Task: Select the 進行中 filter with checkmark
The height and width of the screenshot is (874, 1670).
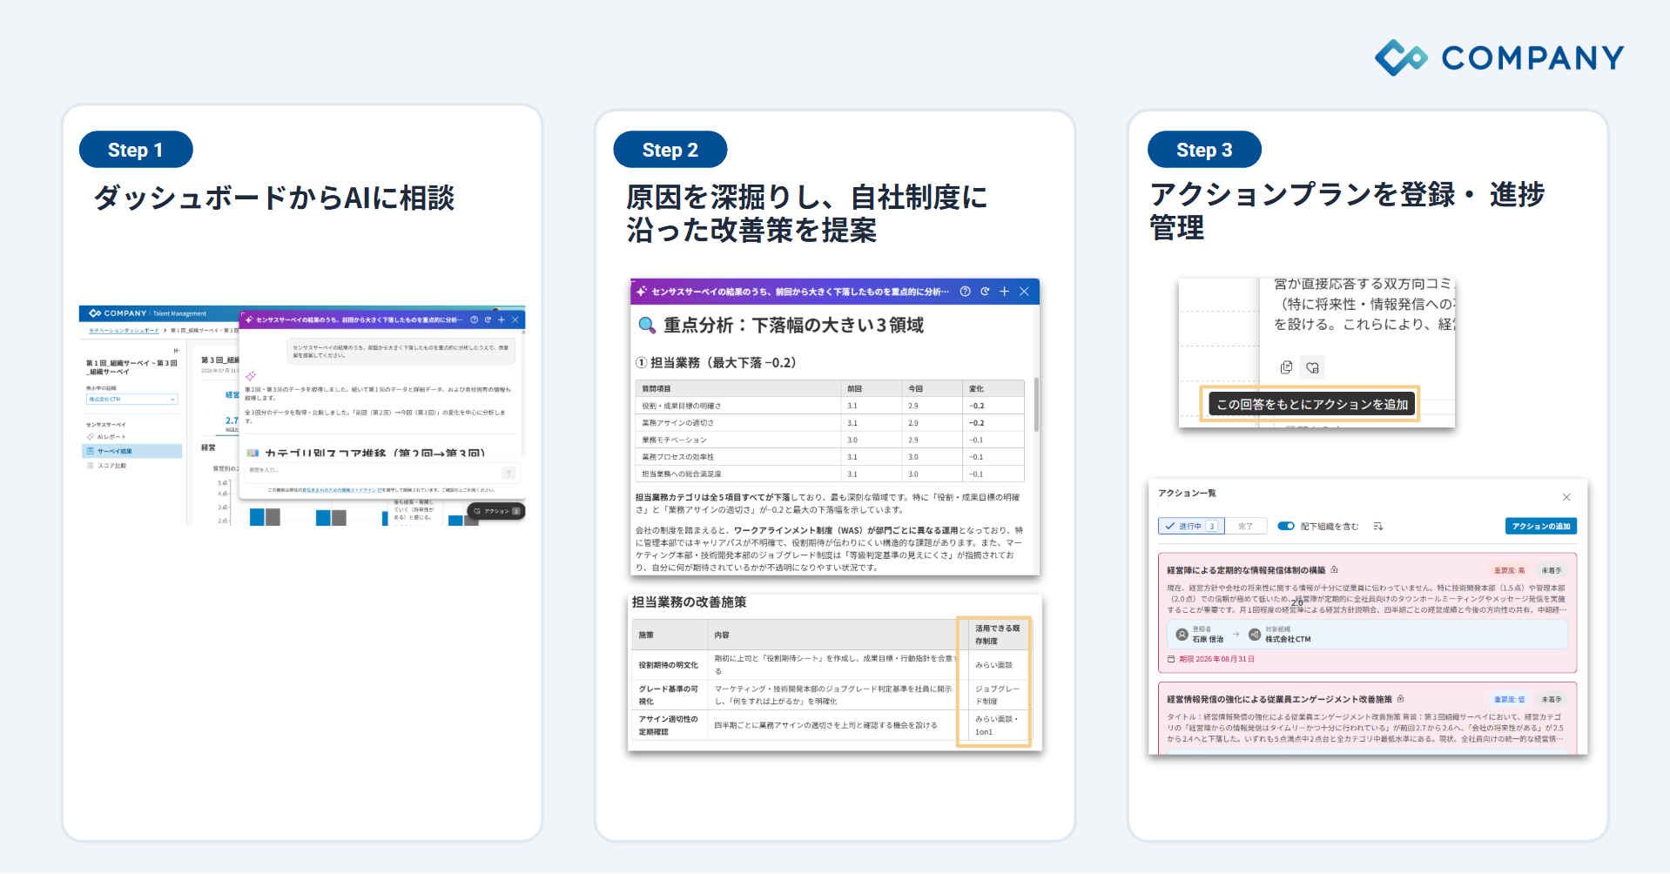Action: tap(1190, 526)
